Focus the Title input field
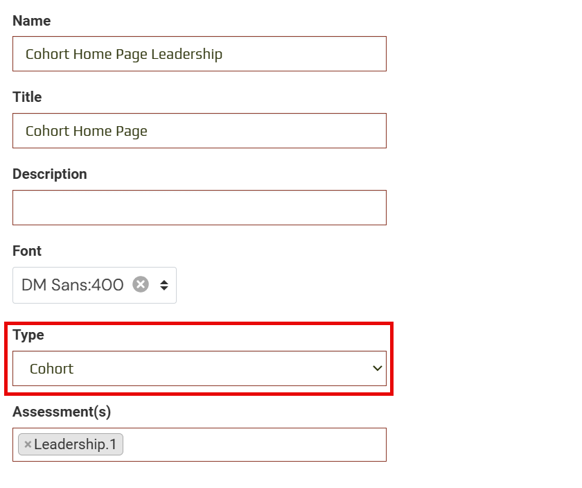 [x=263, y=131]
